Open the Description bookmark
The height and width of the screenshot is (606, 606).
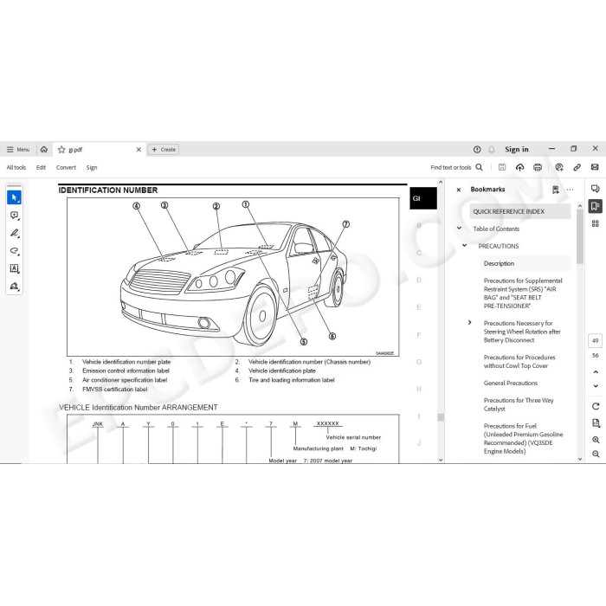pos(499,263)
